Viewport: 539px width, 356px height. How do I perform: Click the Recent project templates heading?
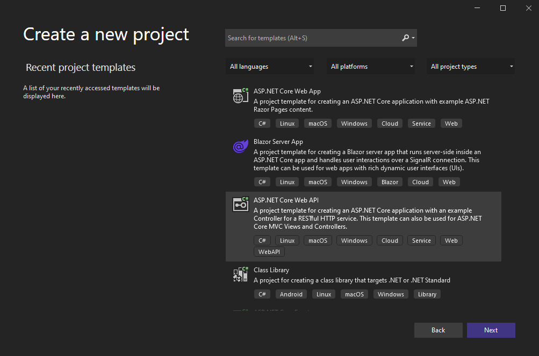[81, 67]
